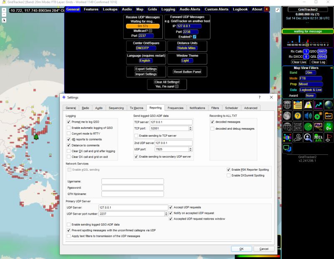Switch to the Radio tab in Settings

(x=86, y=108)
